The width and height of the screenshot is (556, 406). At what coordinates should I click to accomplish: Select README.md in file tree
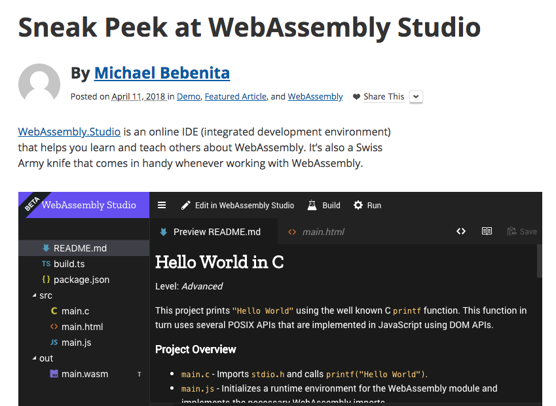[x=84, y=248]
